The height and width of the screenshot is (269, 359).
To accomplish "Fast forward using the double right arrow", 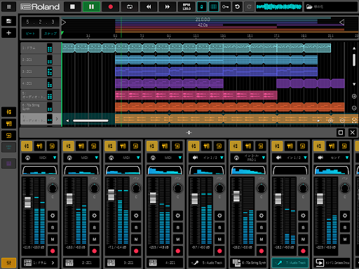I will [168, 7].
